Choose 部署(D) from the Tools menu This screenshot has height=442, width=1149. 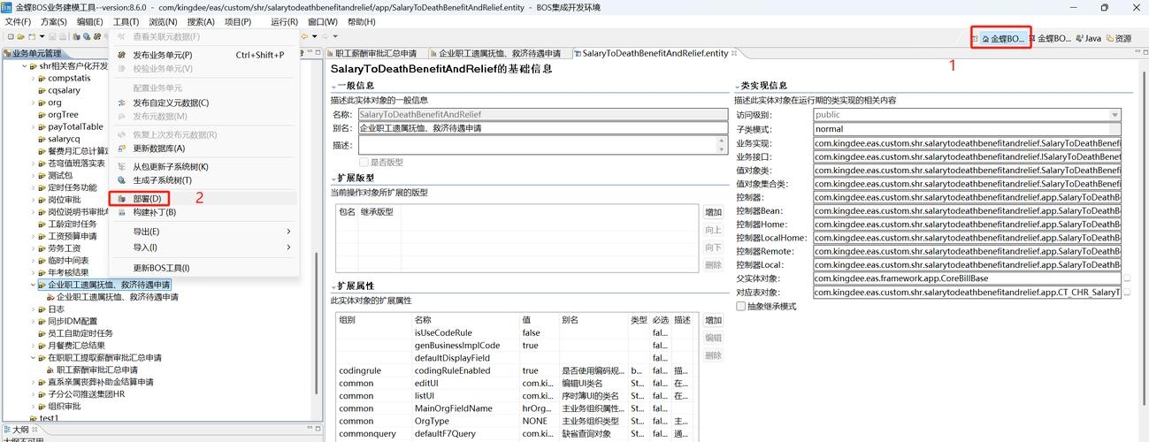click(203, 199)
